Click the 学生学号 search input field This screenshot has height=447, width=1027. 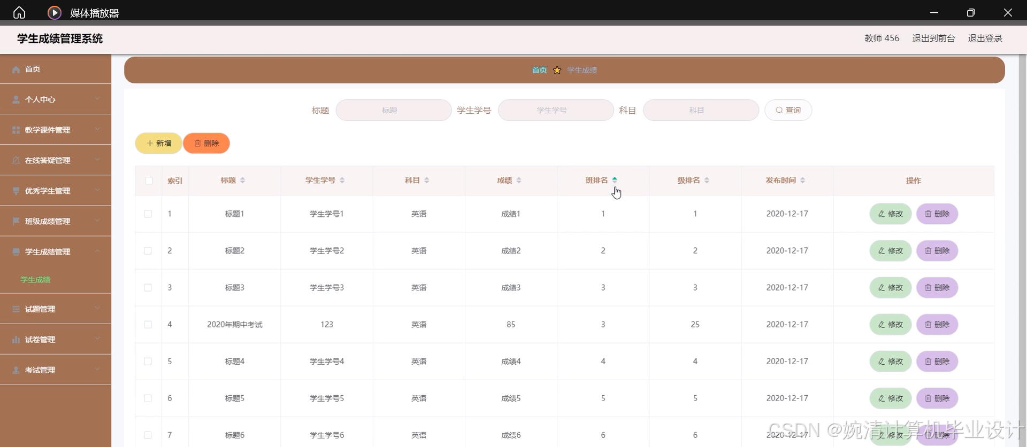[556, 110]
